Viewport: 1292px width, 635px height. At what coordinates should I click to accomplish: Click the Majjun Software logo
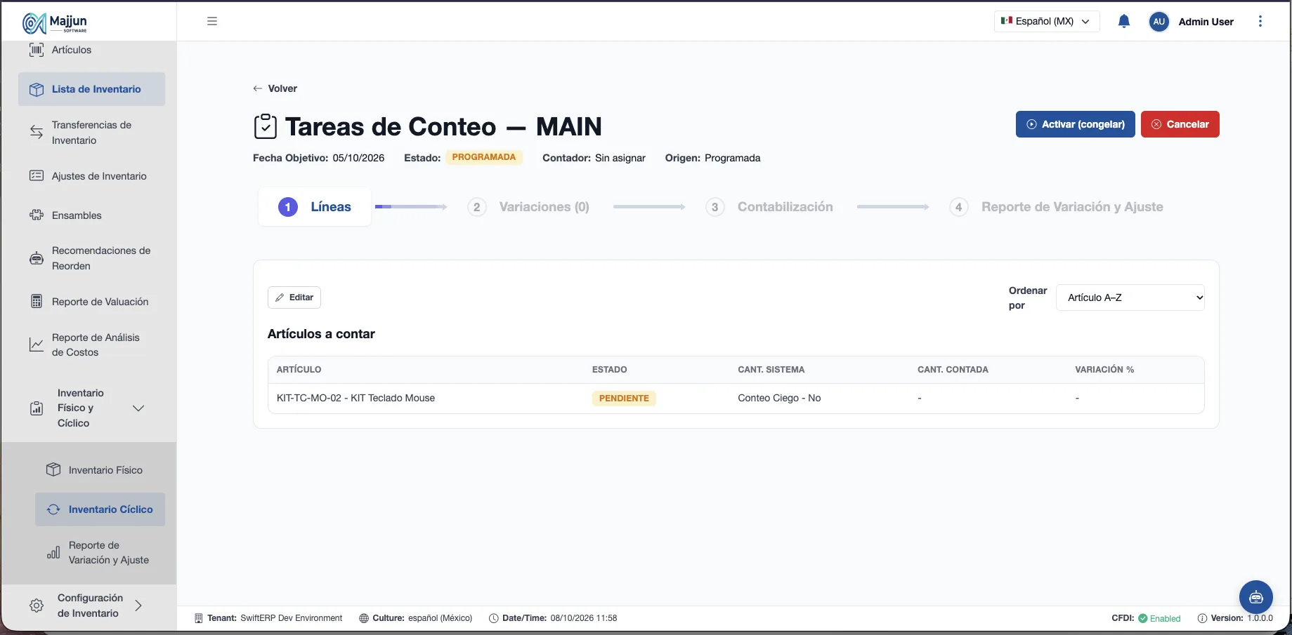click(x=55, y=22)
